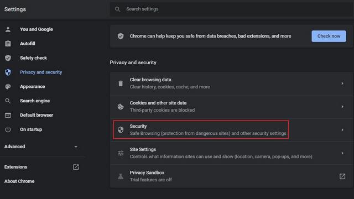Screen dimensions: 354x199
Task: Click the shield checkmark icon in the safety banner
Action: [x=121, y=36]
